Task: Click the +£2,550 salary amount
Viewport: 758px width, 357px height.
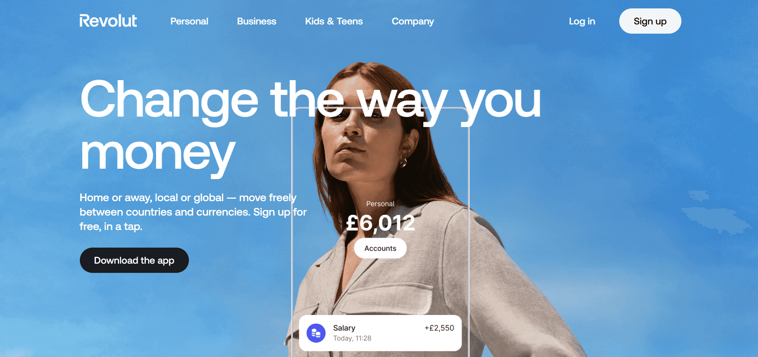Action: coord(439,328)
